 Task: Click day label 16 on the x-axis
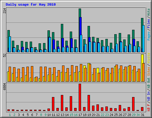pyautogui.click(x=76, y=115)
